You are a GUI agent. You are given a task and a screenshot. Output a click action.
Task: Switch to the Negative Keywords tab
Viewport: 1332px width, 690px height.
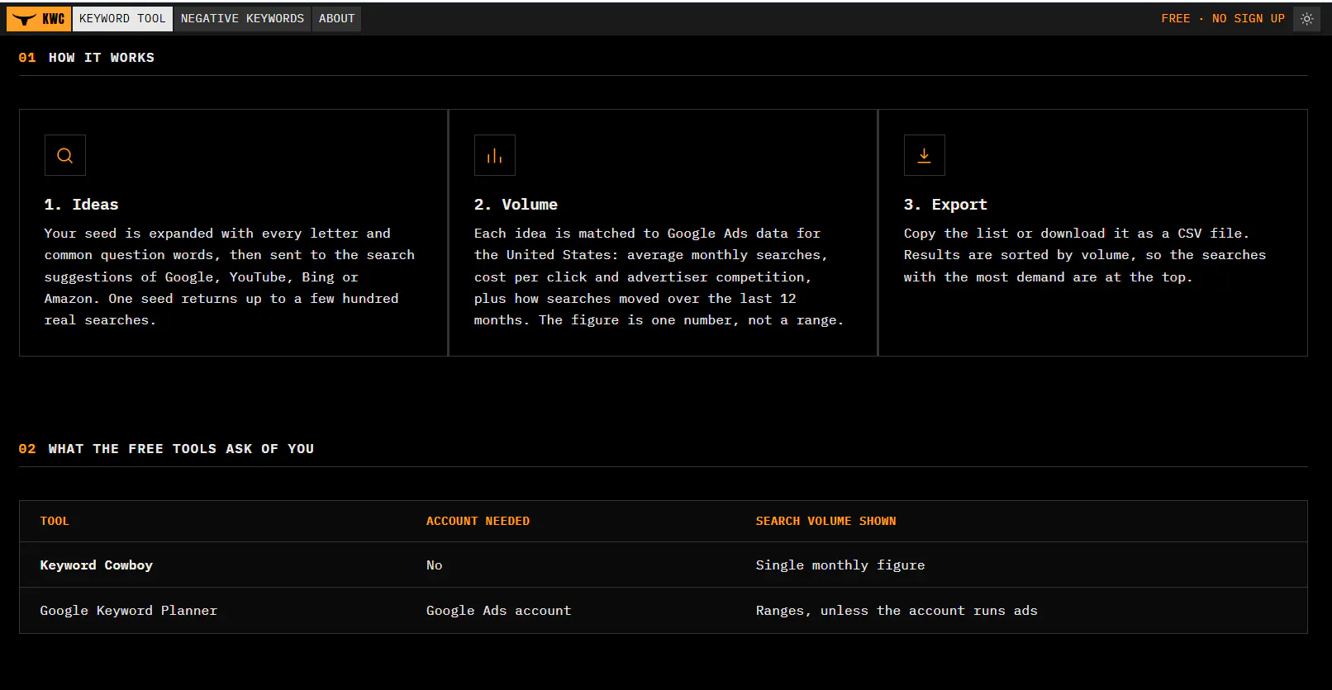pos(242,19)
